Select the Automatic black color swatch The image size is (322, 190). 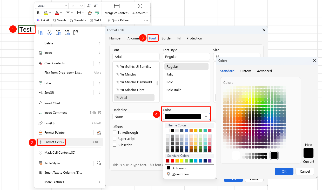(169, 168)
